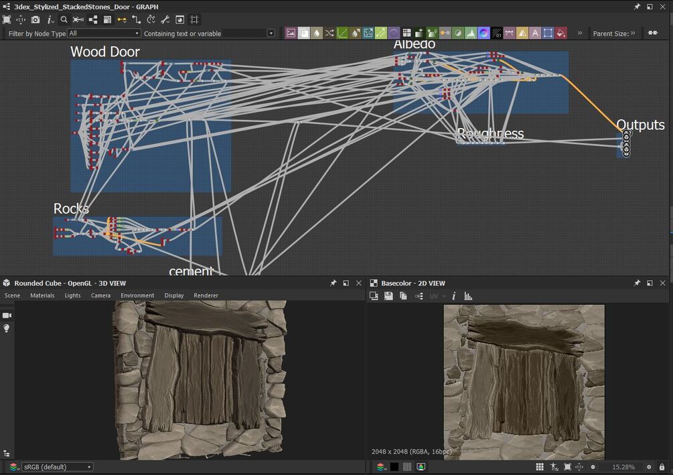Expand hidden toolbar nodes with double chevron
The image size is (673, 475).
click(579, 33)
